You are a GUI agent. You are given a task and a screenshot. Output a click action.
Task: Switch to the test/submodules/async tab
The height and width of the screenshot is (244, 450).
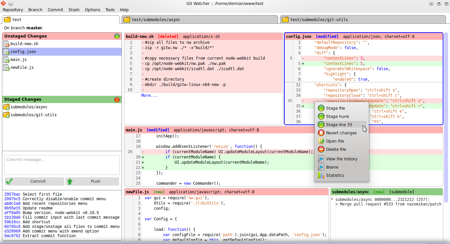(156, 19)
